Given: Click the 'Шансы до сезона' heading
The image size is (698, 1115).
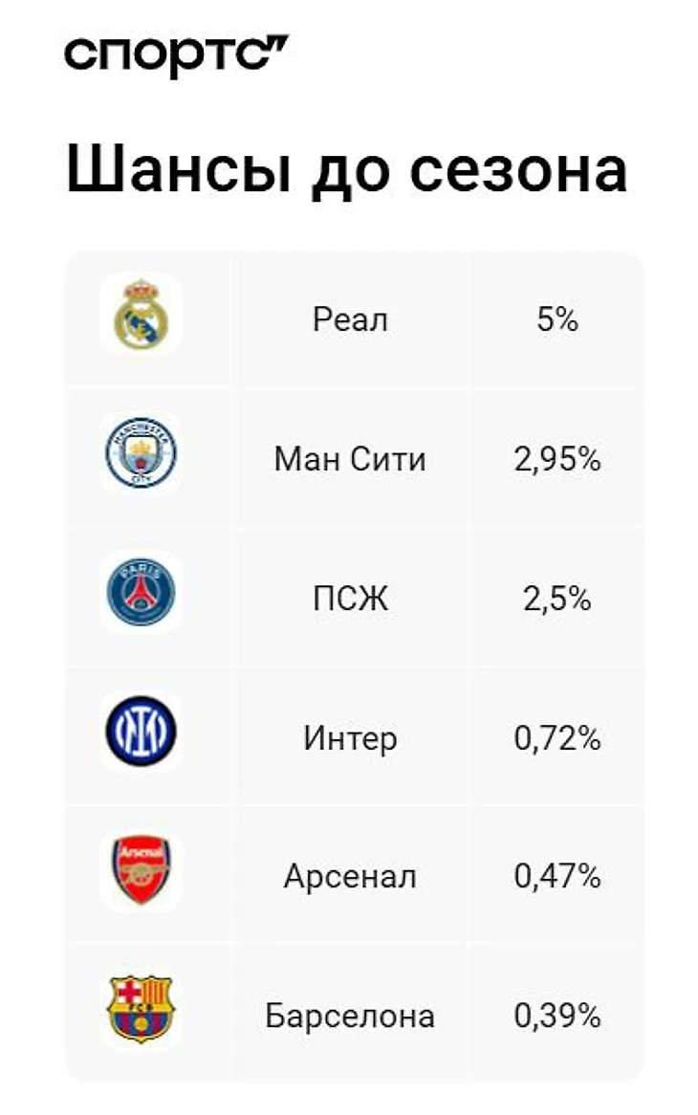Looking at the screenshot, I should (x=346, y=171).
